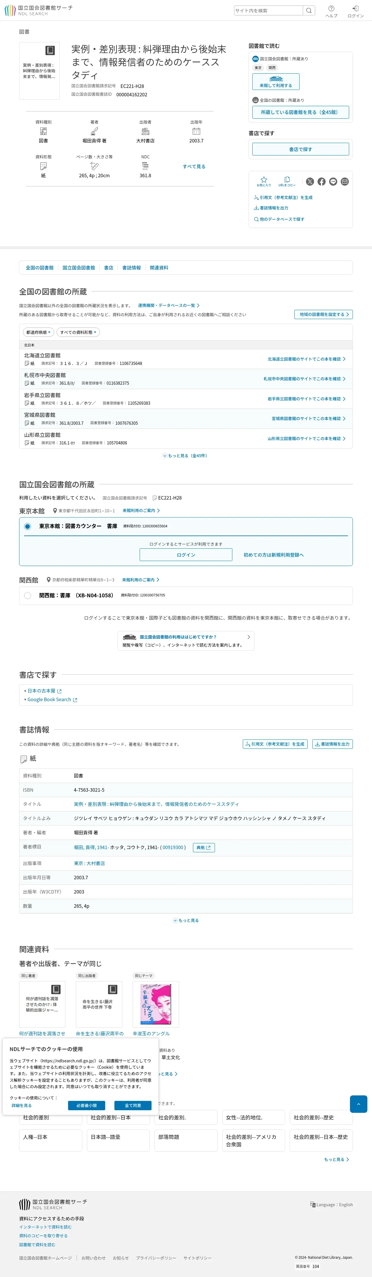Viewport: 372px width, 1277px height.
Task: Click 来館して利用する button
Action: (276, 82)
